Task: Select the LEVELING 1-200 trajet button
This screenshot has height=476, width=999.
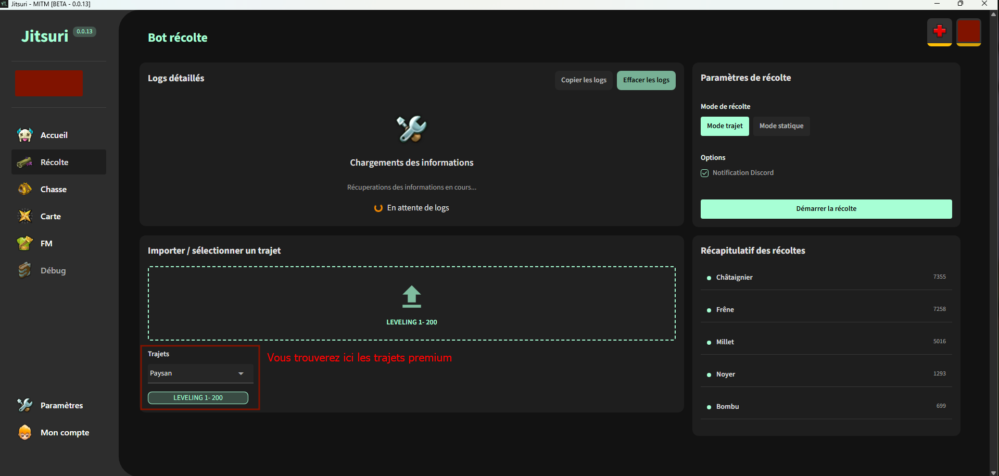Action: [x=198, y=398]
